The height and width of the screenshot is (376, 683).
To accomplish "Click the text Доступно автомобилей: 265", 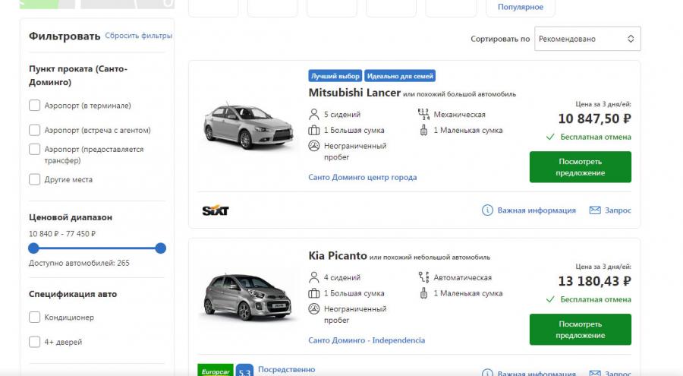I will 79,263.
